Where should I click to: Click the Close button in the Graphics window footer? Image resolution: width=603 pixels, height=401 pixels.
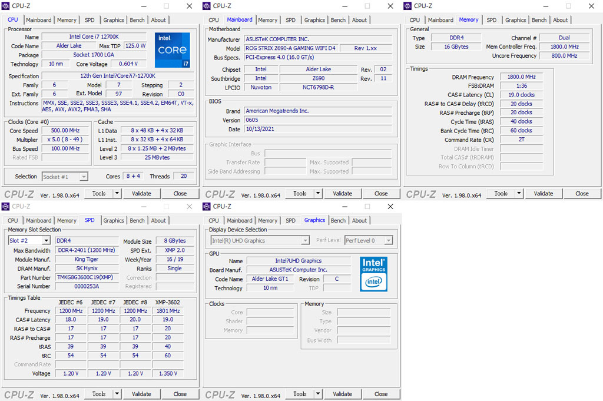[381, 394]
